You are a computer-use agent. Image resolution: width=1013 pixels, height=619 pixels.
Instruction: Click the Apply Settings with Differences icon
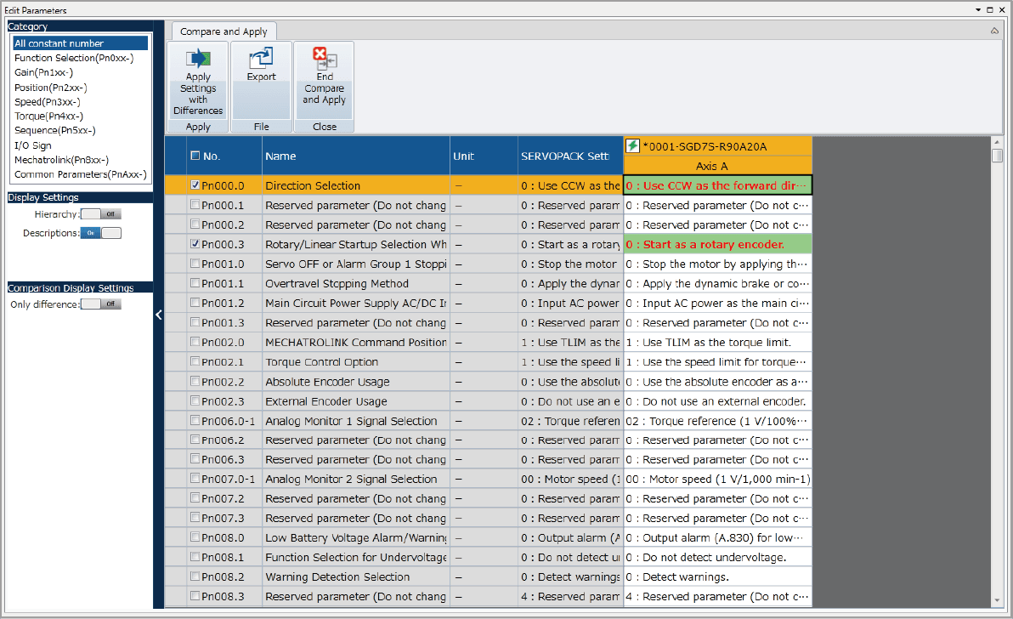pos(198,59)
